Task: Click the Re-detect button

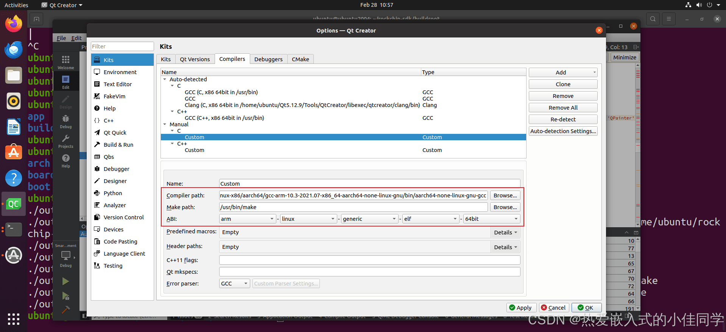Action: click(563, 119)
